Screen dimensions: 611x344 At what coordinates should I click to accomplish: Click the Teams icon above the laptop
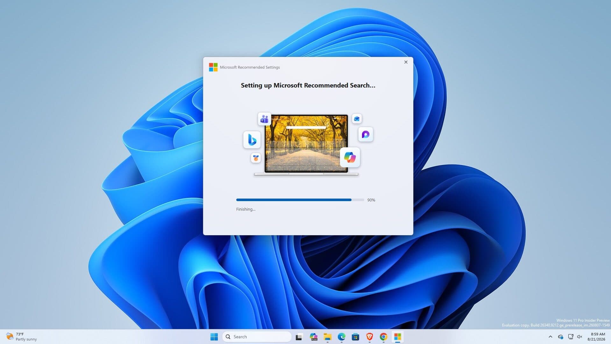click(x=264, y=119)
